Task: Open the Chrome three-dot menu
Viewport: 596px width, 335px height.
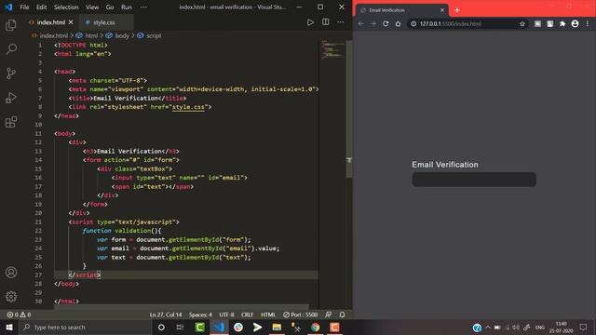Action: click(x=588, y=23)
